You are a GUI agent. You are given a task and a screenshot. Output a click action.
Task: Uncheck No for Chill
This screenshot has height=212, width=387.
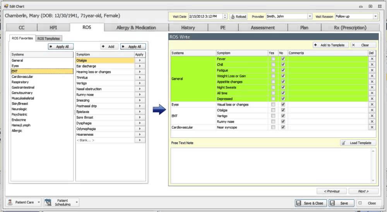pyautogui.click(x=283, y=64)
